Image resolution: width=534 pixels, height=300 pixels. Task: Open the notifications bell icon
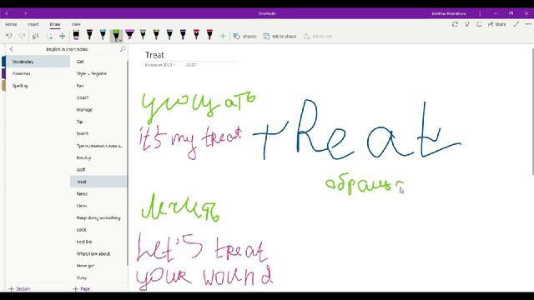[479, 24]
